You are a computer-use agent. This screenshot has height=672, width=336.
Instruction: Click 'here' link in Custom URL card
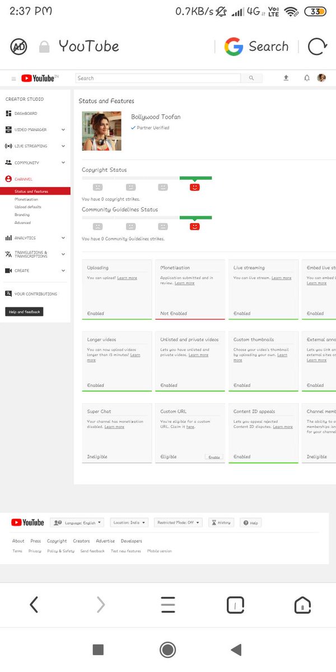point(190,427)
